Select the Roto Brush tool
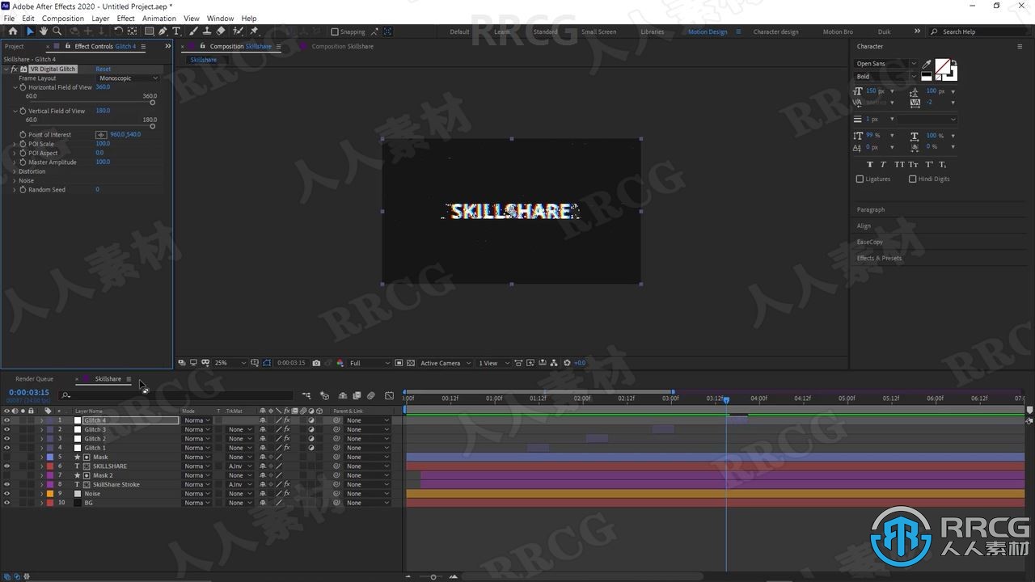 238,32
